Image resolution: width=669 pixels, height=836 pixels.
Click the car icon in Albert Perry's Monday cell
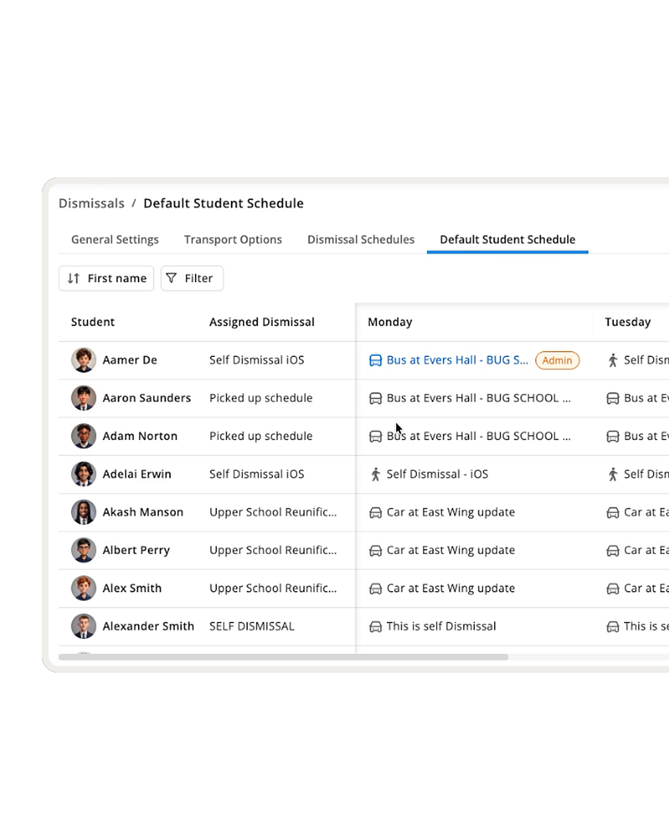(x=376, y=551)
